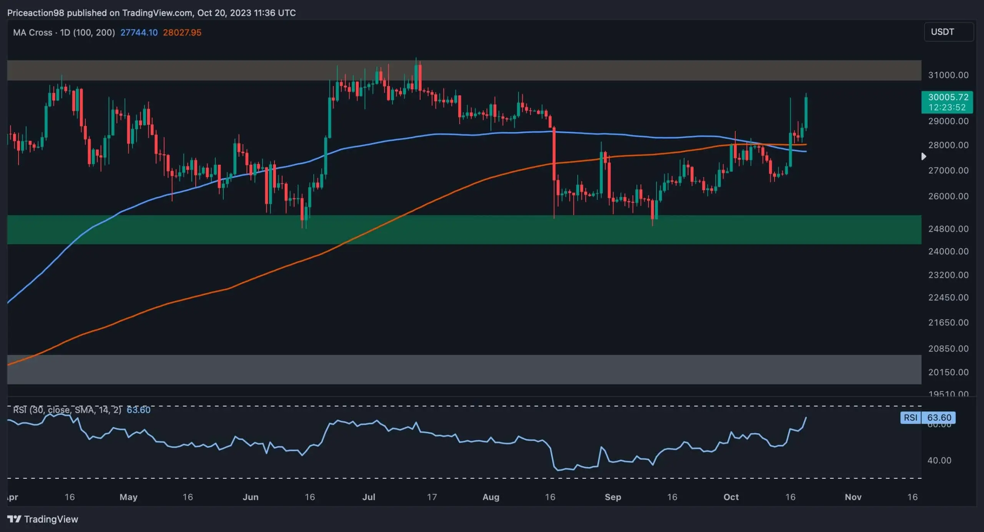Image resolution: width=984 pixels, height=532 pixels.
Task: Select the blue 100-day moving average value 27744.10
Action: (139, 32)
